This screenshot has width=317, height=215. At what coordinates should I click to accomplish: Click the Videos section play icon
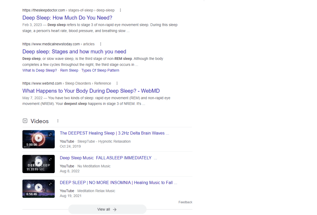tap(25, 121)
